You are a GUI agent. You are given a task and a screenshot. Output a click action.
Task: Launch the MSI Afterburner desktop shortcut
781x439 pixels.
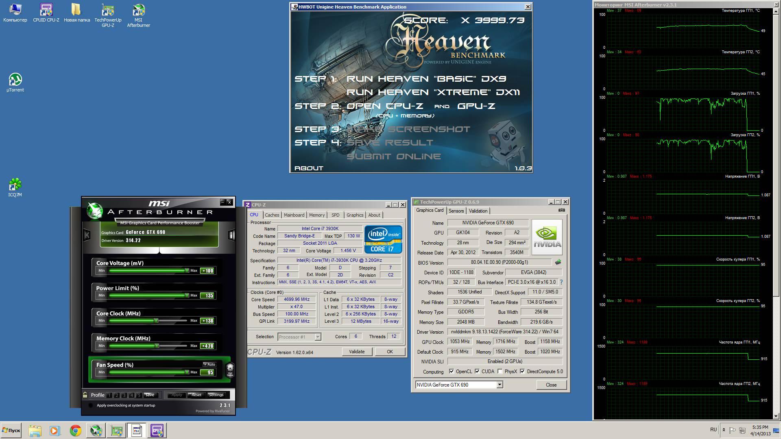138,15
